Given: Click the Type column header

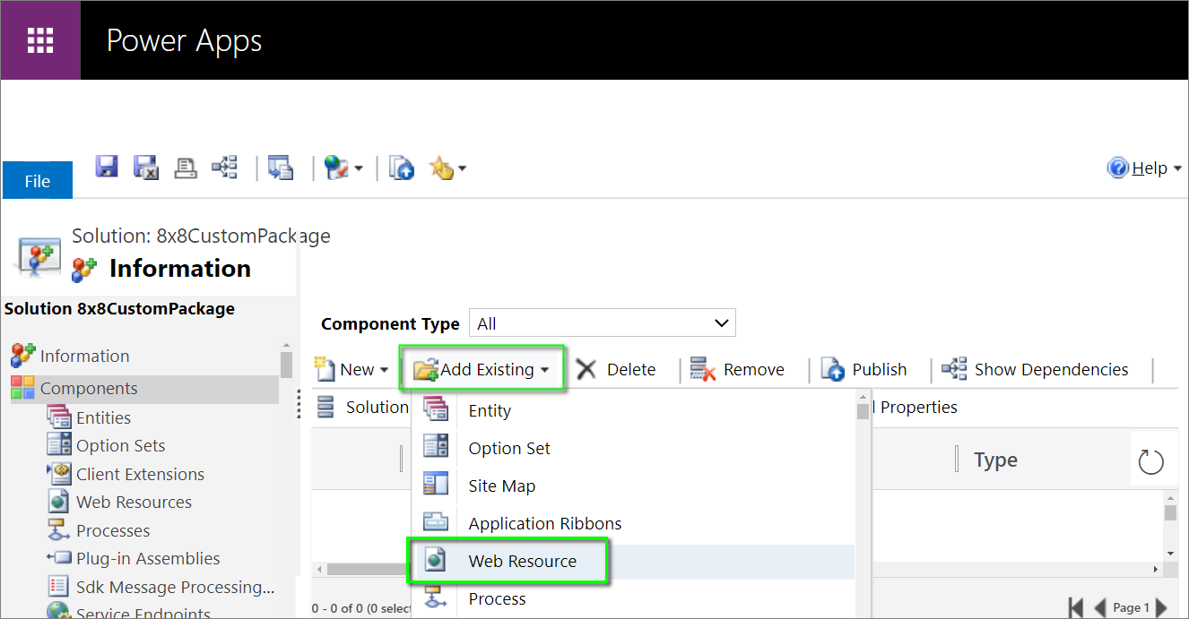Looking at the screenshot, I should pos(995,460).
